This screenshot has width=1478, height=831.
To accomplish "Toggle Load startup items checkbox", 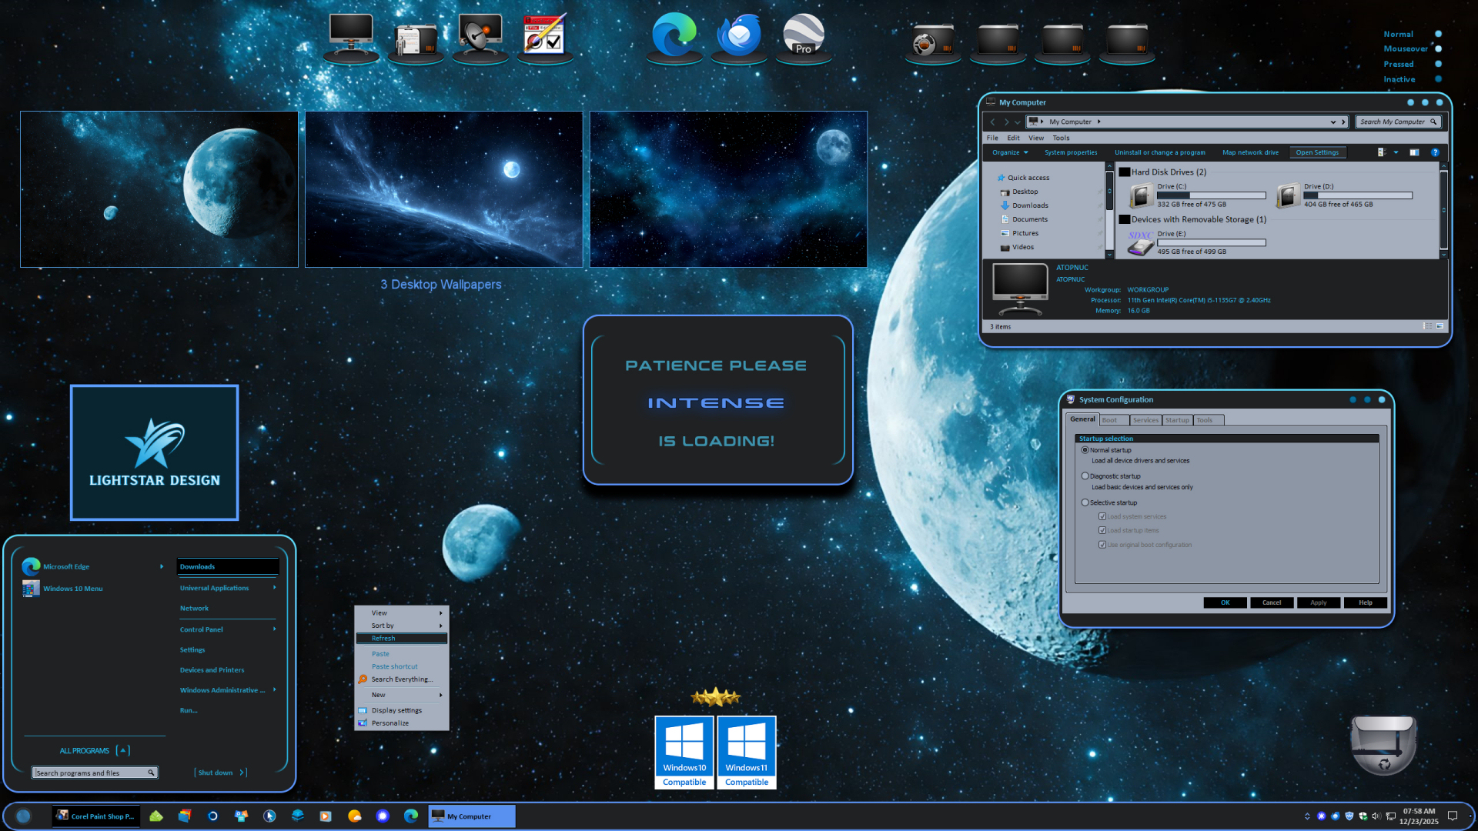I will [1102, 531].
